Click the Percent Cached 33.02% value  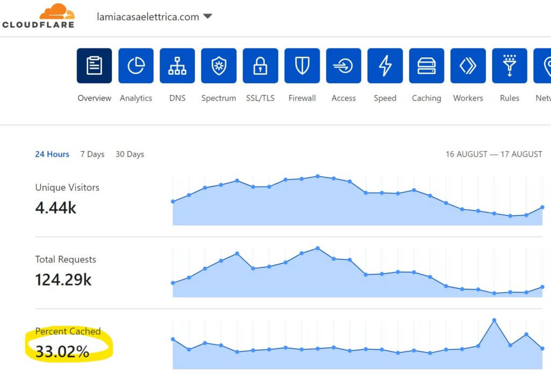click(x=62, y=352)
